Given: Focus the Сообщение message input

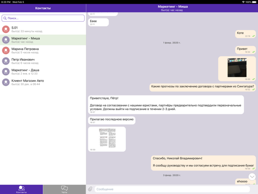Looking at the screenshot, I should click(x=172, y=189).
